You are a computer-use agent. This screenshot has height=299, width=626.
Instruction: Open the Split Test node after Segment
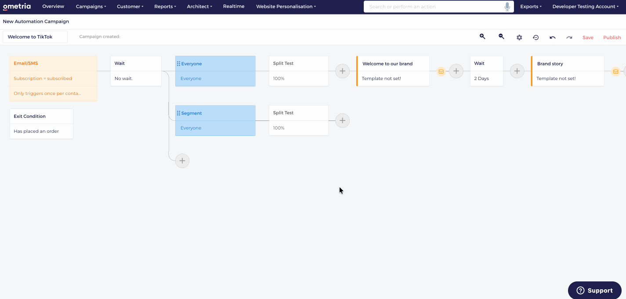pos(298,120)
